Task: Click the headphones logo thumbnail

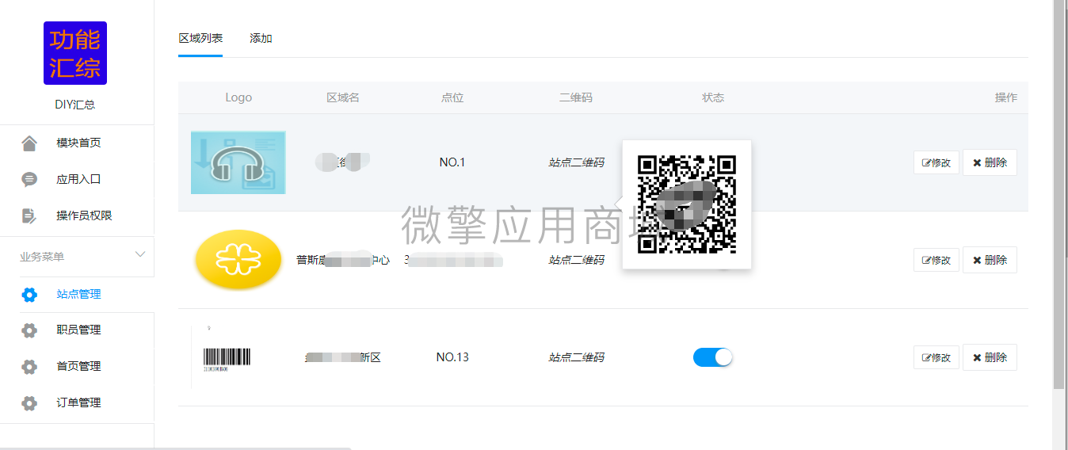Action: pos(238,162)
